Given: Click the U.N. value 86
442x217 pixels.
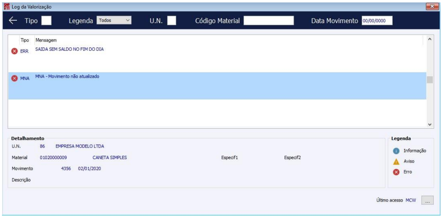Looking at the screenshot, I should click(43, 147).
